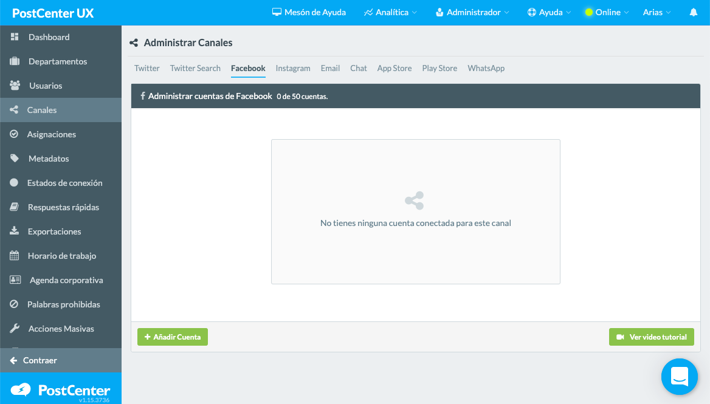
Task: Open the chat support bubble
Action: [679, 377]
